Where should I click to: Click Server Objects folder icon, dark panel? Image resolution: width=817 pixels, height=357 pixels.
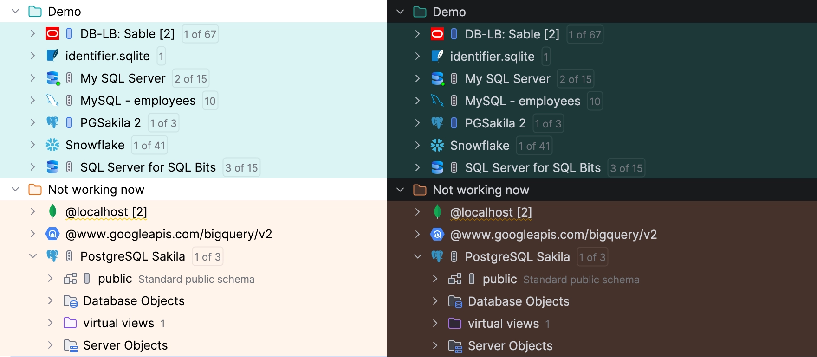point(455,346)
